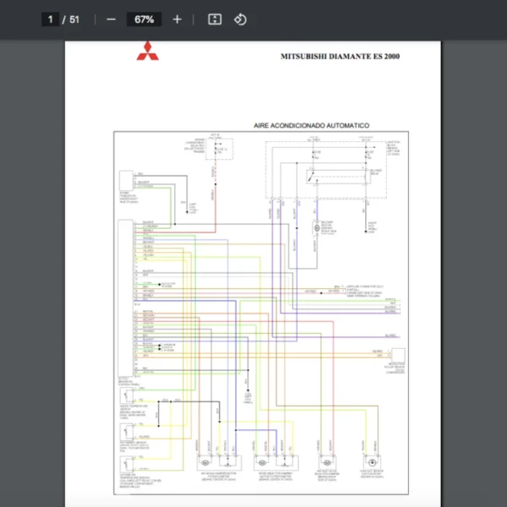507x507 pixels.
Task: Click the air mixing damper motor symbol
Action: 207,462
